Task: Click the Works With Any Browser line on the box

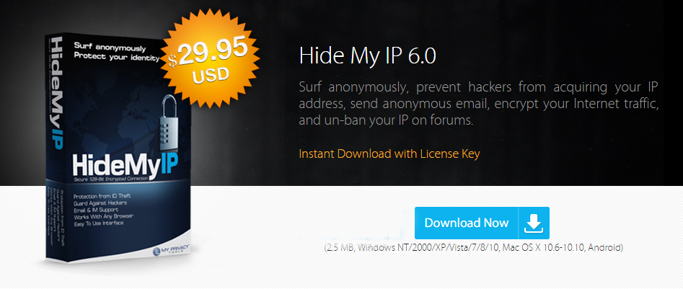Action: (x=104, y=216)
